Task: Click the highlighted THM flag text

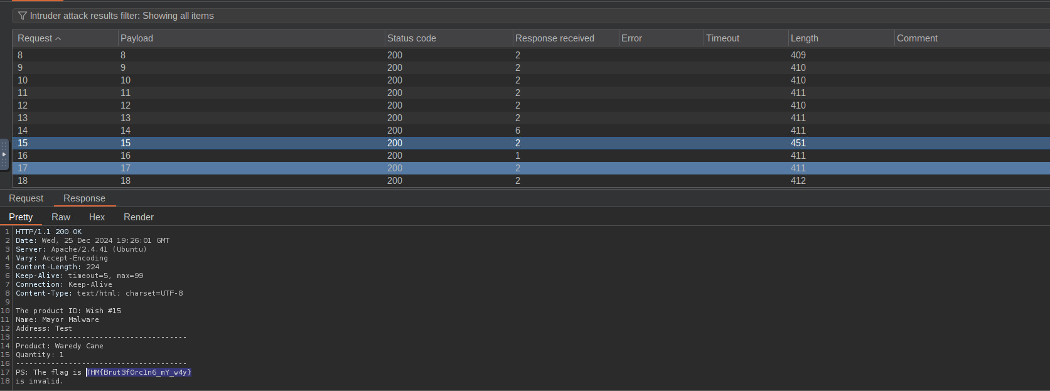Action: [139, 372]
